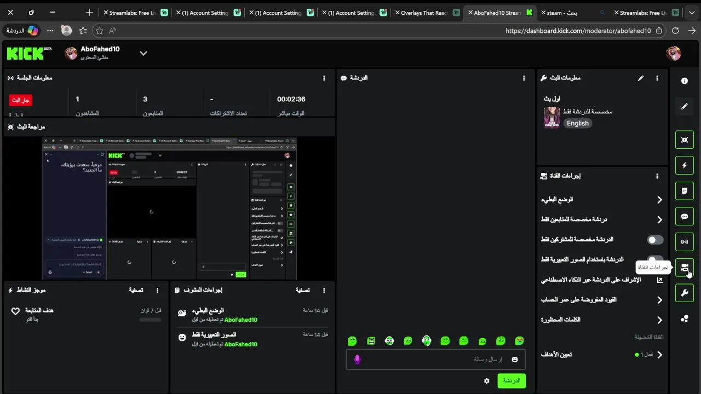Click pencil icon in معلومات البث panel header
The width and height of the screenshot is (701, 394).
(x=640, y=78)
